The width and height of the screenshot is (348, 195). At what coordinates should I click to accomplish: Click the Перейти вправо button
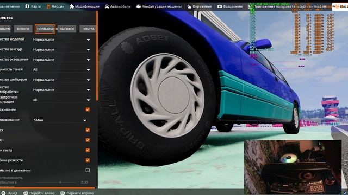(x=77, y=193)
